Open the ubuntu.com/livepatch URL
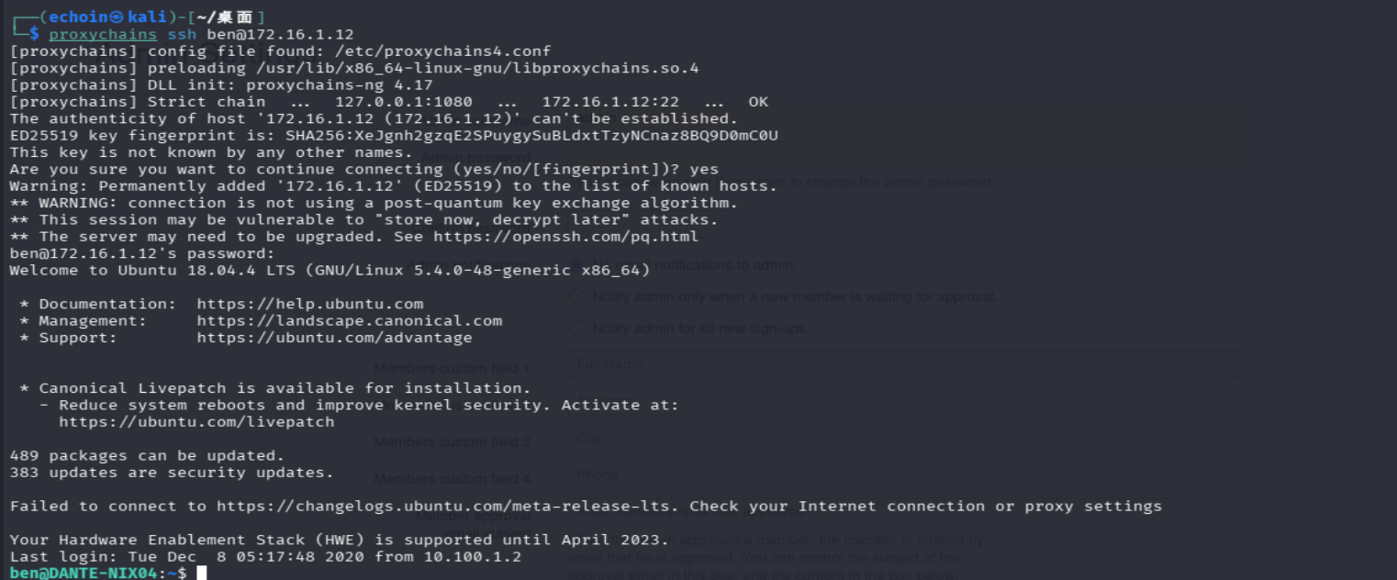This screenshot has height=580, width=1397. pyautogui.click(x=197, y=422)
